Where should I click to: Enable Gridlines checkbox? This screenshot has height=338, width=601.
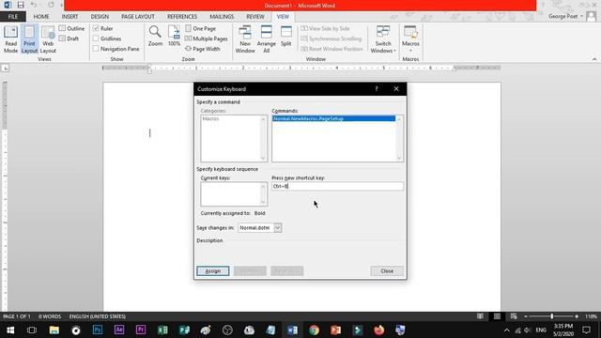click(x=96, y=38)
